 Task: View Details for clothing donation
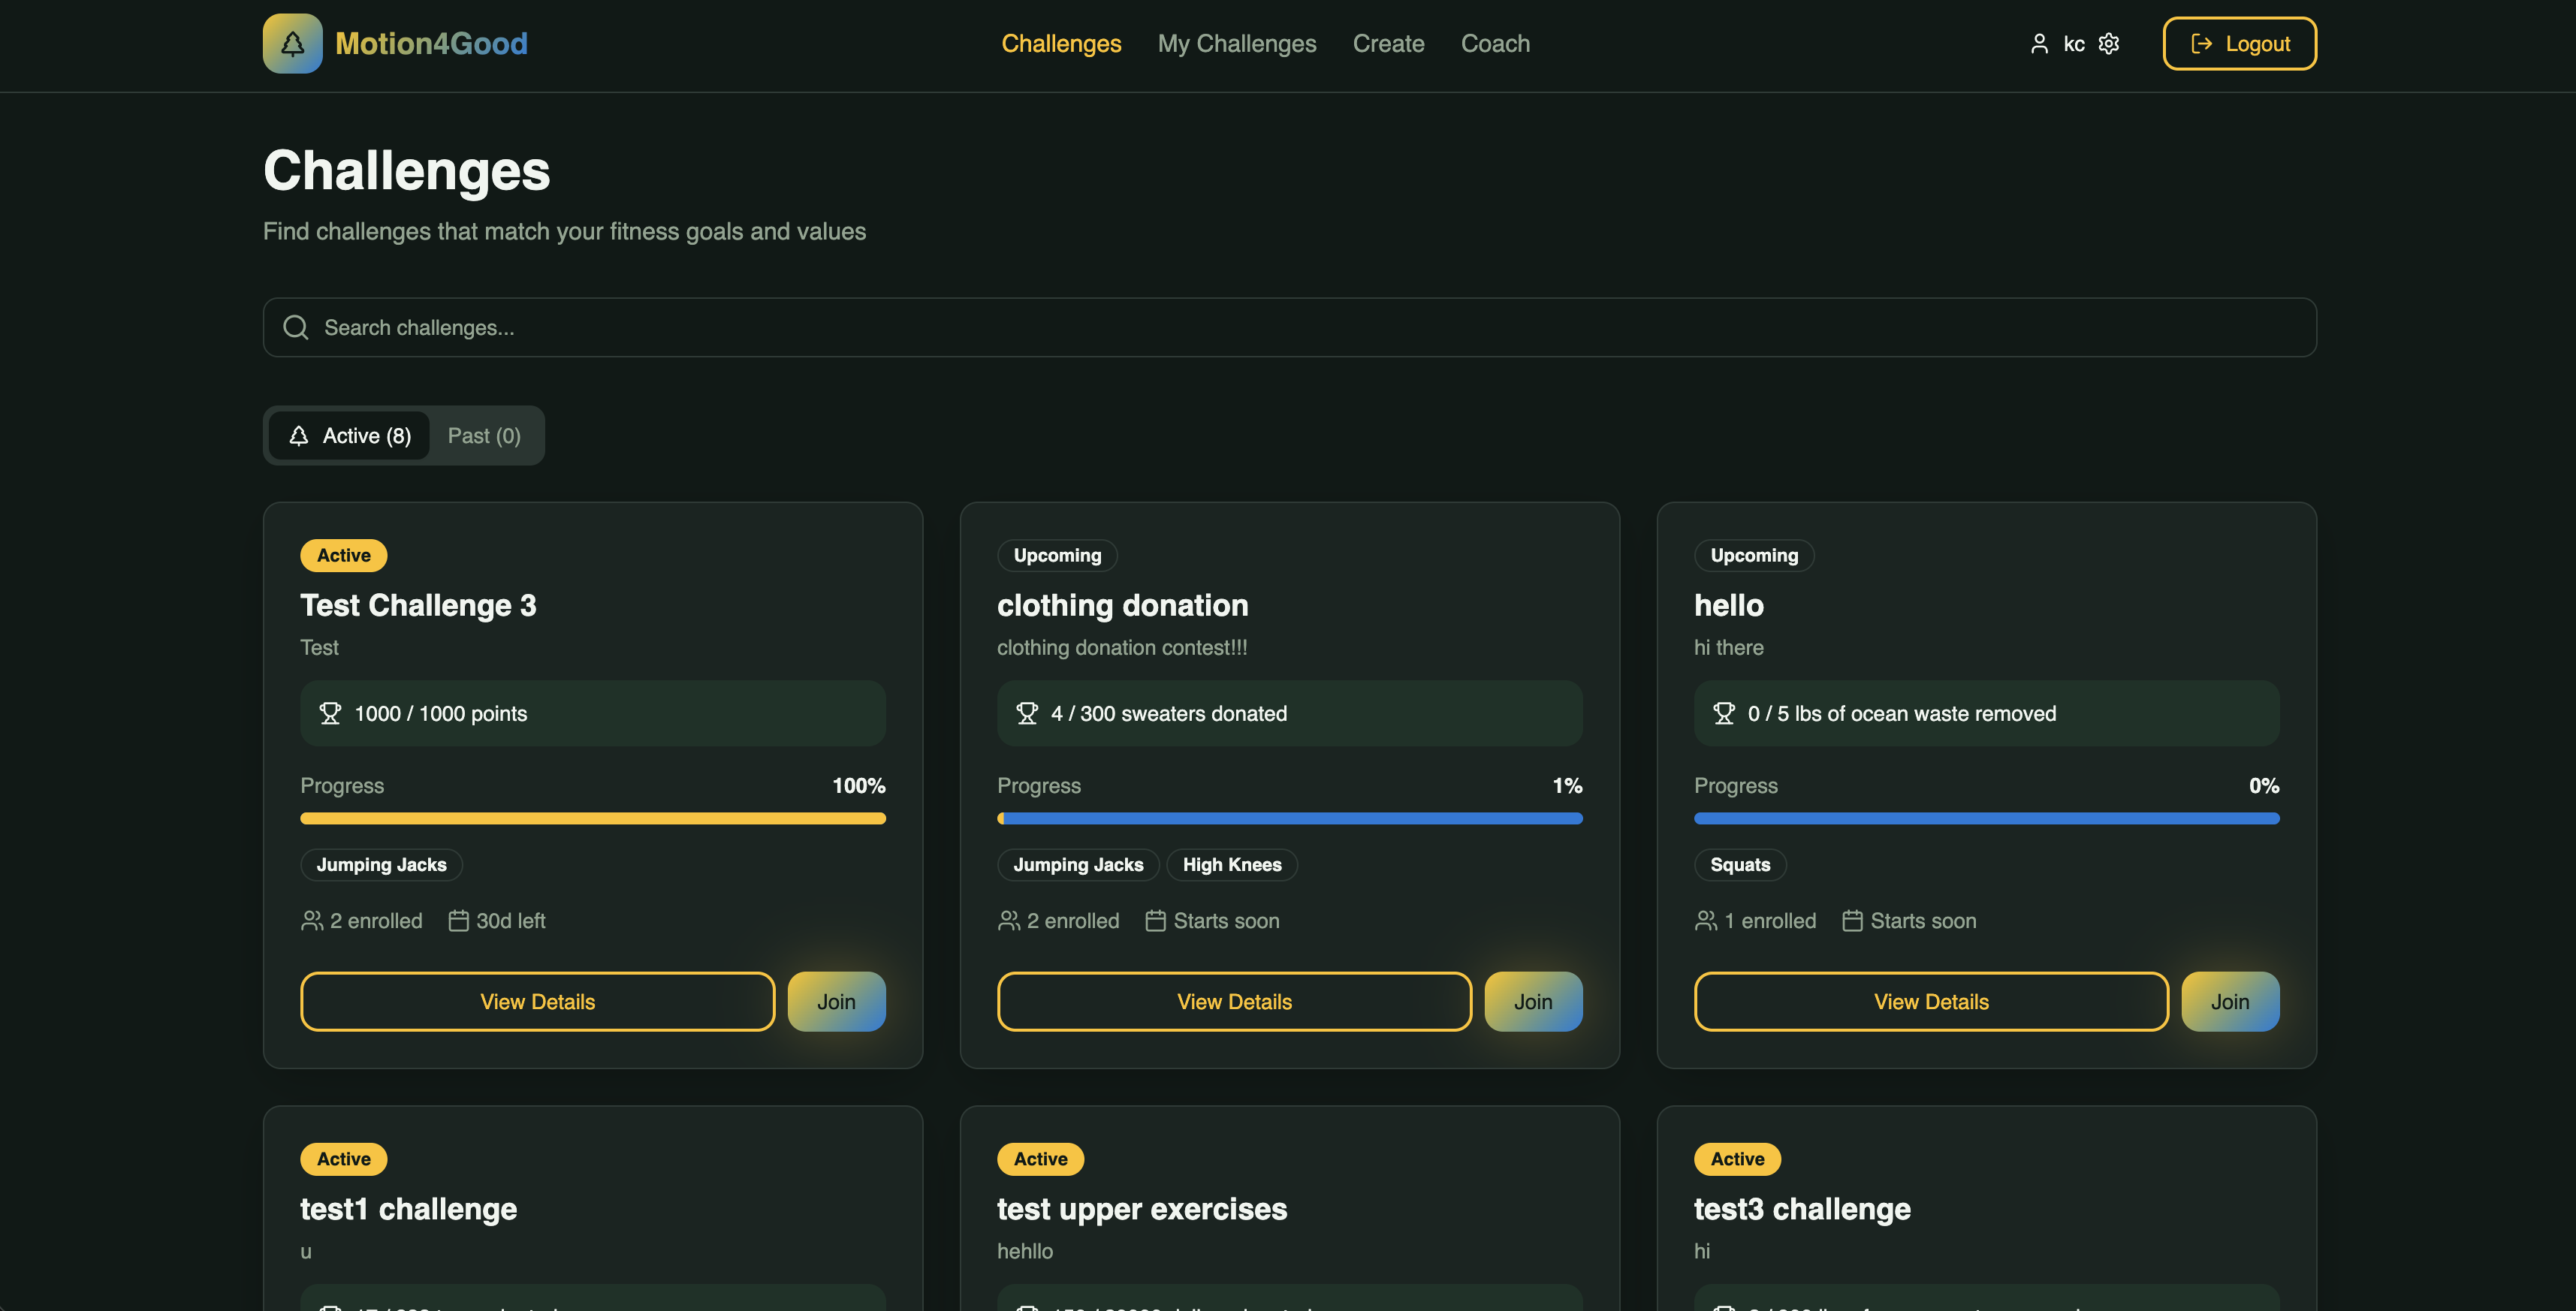click(x=1234, y=1001)
